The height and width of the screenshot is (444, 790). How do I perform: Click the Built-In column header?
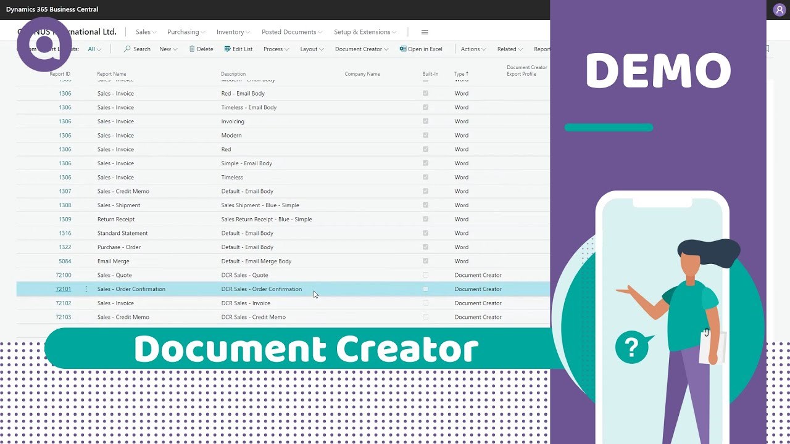[x=430, y=74]
